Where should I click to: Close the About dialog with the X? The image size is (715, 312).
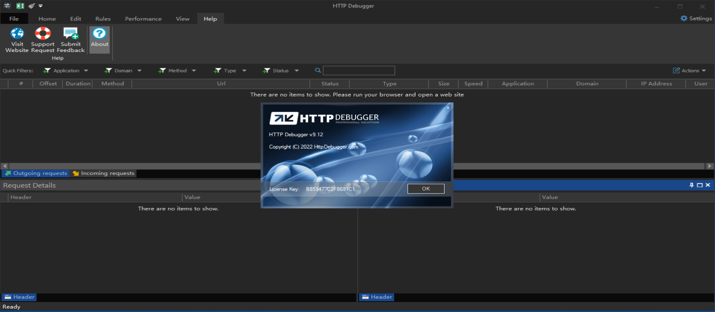coord(448,107)
